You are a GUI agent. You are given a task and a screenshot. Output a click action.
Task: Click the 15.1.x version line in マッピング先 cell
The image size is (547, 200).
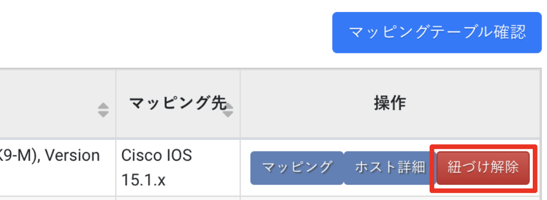tap(143, 180)
